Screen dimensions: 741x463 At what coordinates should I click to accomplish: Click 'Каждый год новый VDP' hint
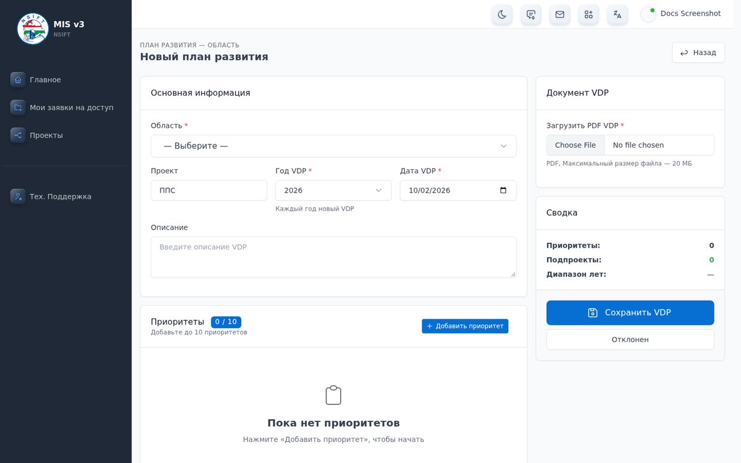(x=315, y=209)
